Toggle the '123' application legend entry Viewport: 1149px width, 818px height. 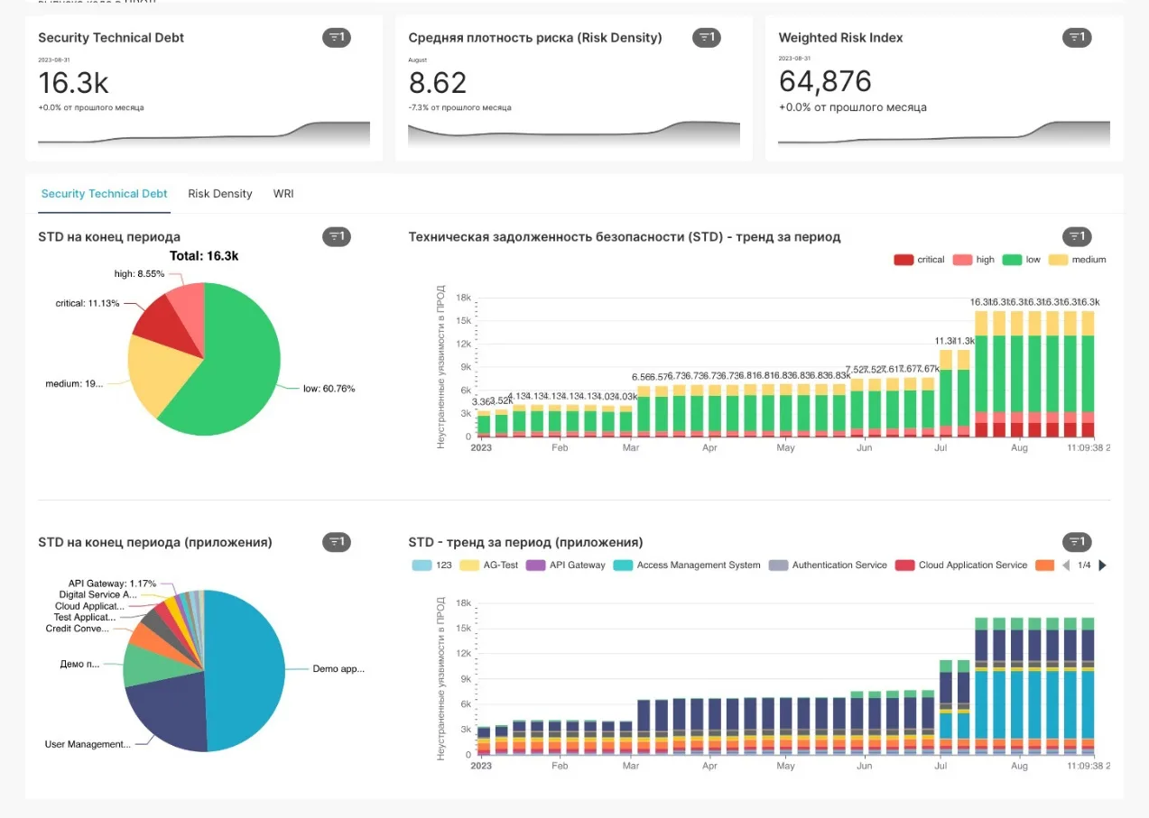431,565
